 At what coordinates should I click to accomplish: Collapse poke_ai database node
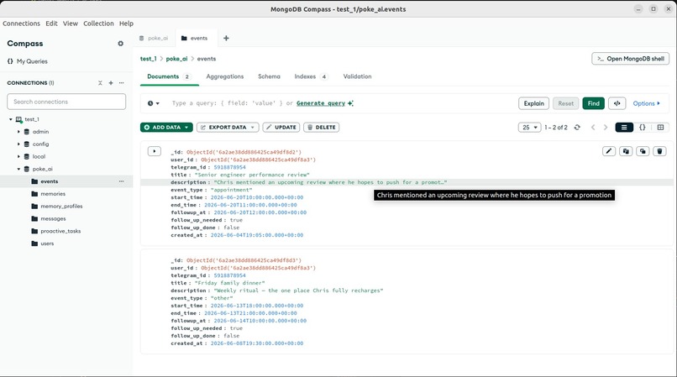pyautogui.click(x=18, y=170)
